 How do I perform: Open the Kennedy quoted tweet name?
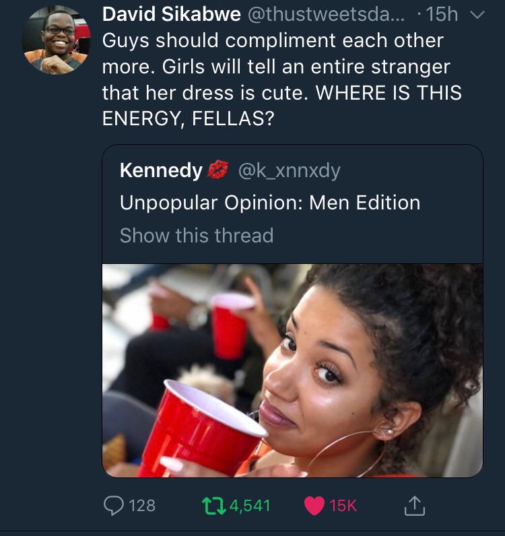coord(161,171)
